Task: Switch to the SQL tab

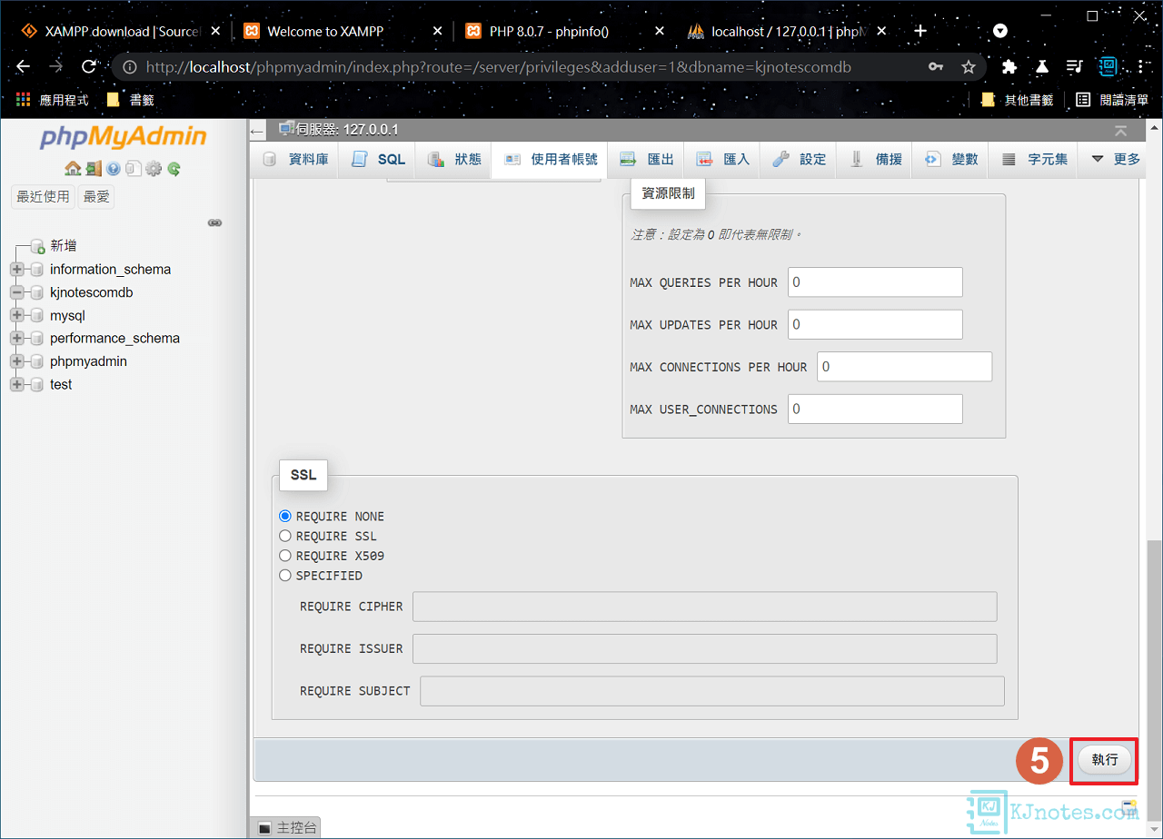Action: coord(378,160)
